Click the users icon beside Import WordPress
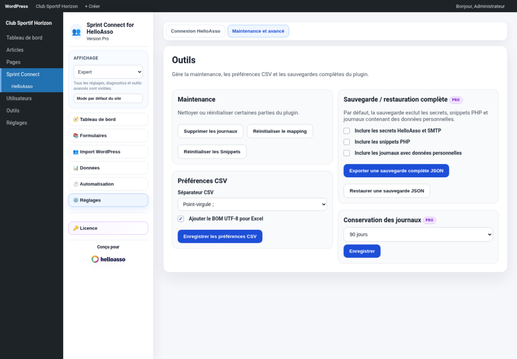 76,151
